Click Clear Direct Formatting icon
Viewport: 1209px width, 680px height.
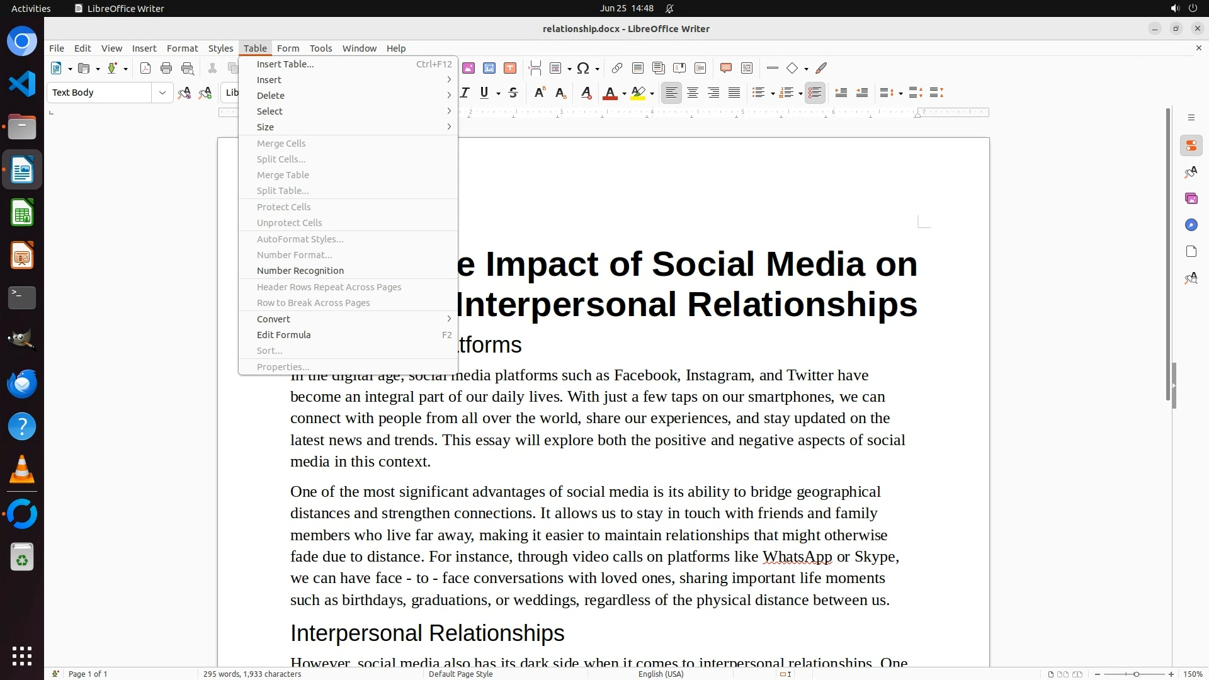coord(586,93)
